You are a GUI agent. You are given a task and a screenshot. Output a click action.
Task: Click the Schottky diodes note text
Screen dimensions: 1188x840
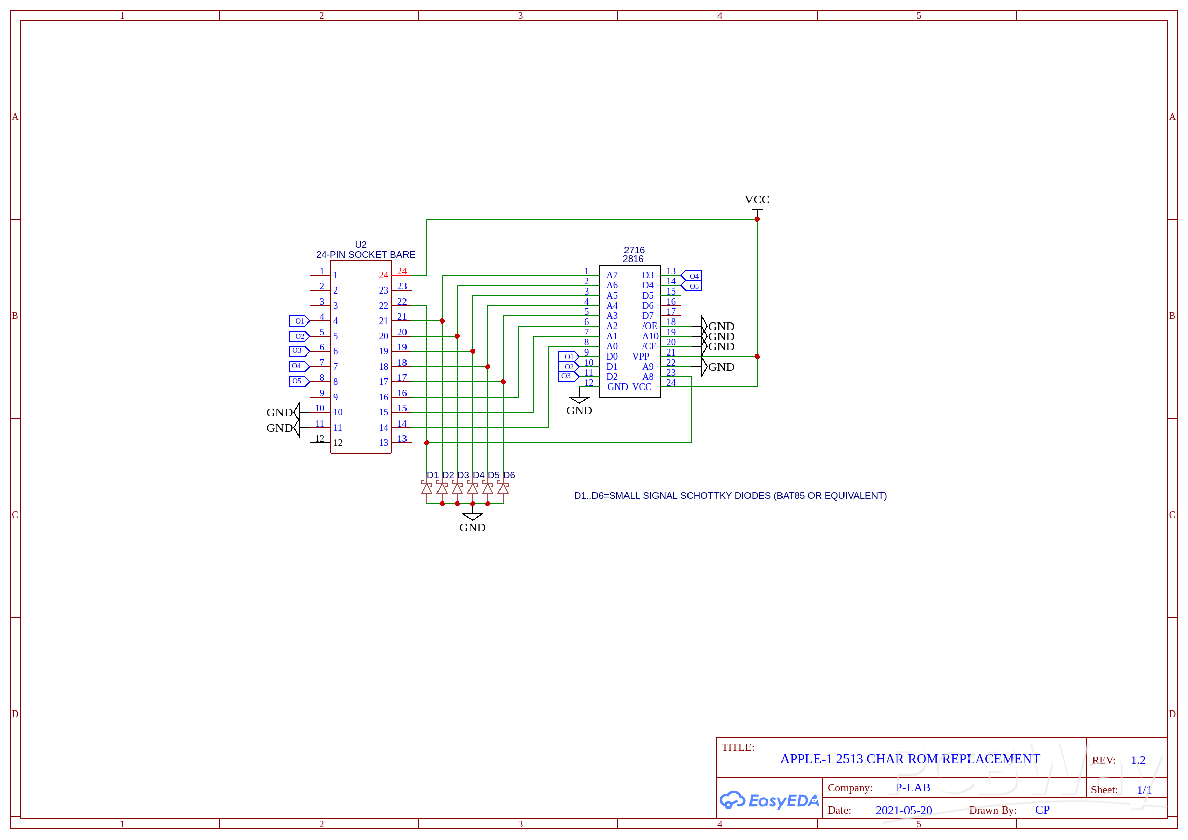click(730, 496)
